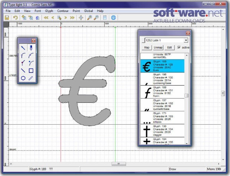Open the Edit menu
The image size is (230, 176).
click(x=17, y=11)
